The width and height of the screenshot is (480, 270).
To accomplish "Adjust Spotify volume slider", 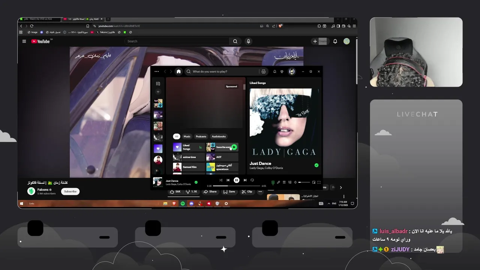I will point(304,182).
